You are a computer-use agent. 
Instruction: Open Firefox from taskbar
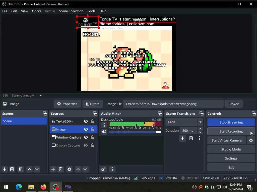click(43, 187)
